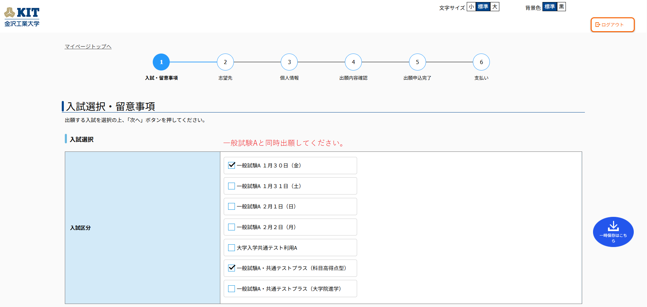
Task: Switch background color to black (黒)
Action: [x=561, y=7]
